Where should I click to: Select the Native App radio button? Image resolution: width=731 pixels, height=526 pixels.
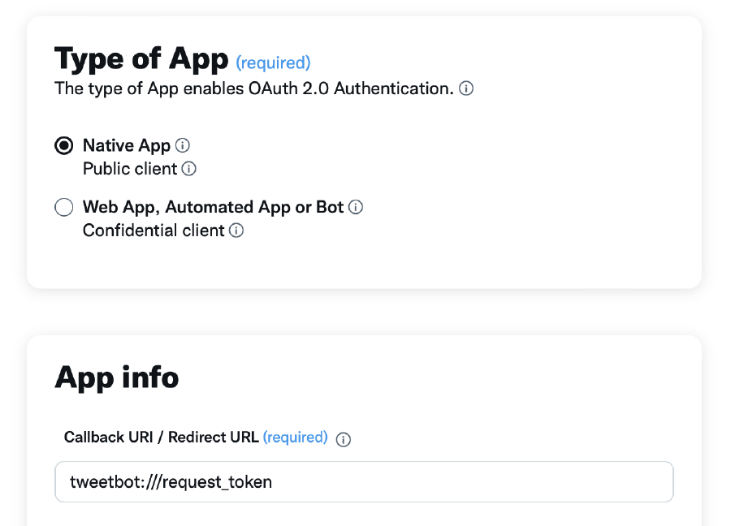[x=64, y=145]
